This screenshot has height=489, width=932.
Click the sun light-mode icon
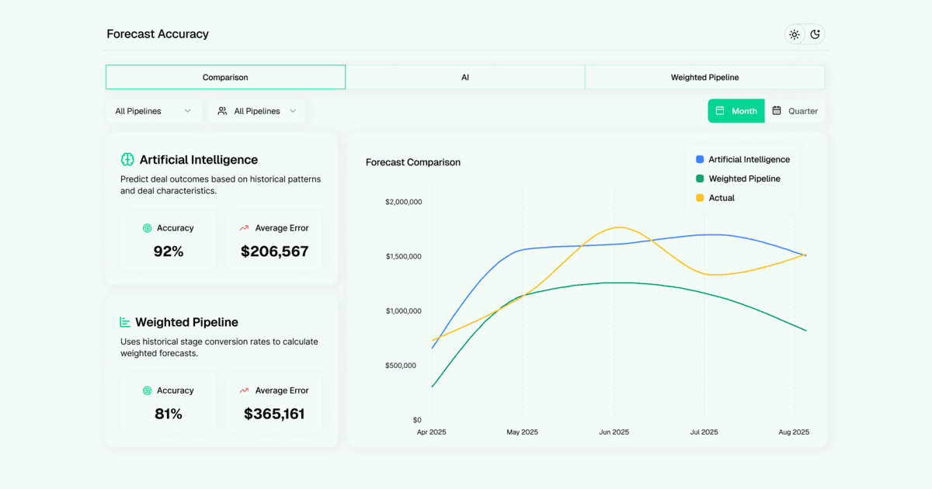tap(794, 34)
